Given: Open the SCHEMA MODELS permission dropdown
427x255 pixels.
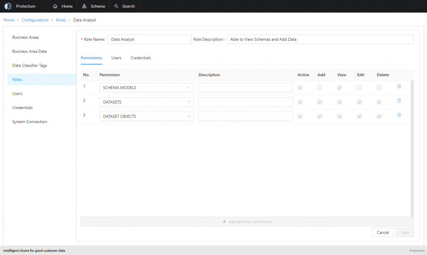Looking at the screenshot, I should [146, 88].
